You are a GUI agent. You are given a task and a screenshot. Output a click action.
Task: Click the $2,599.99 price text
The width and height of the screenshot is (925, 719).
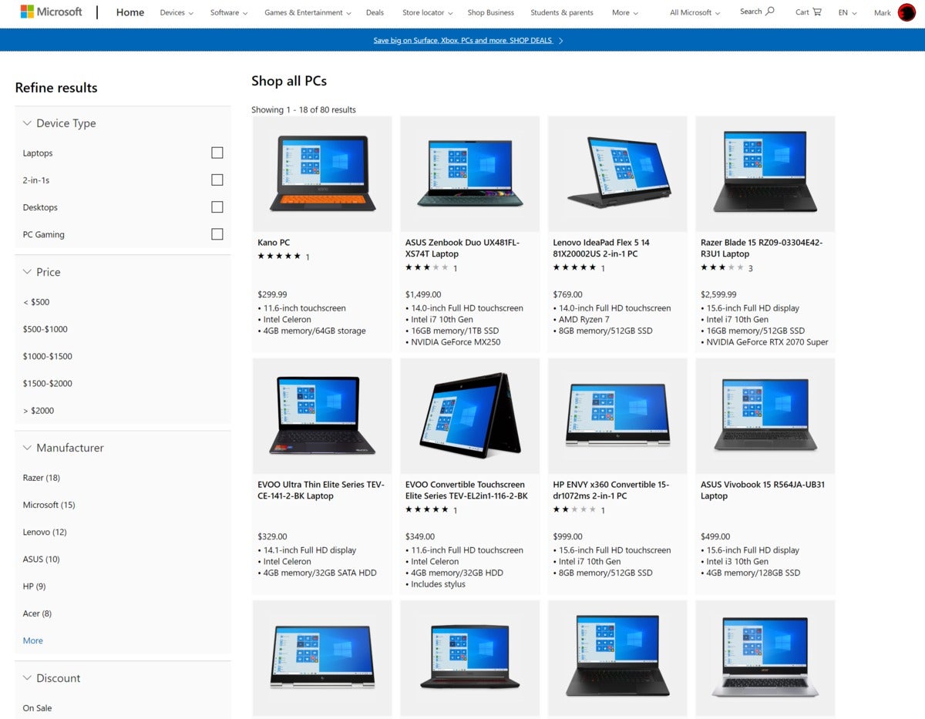click(718, 294)
